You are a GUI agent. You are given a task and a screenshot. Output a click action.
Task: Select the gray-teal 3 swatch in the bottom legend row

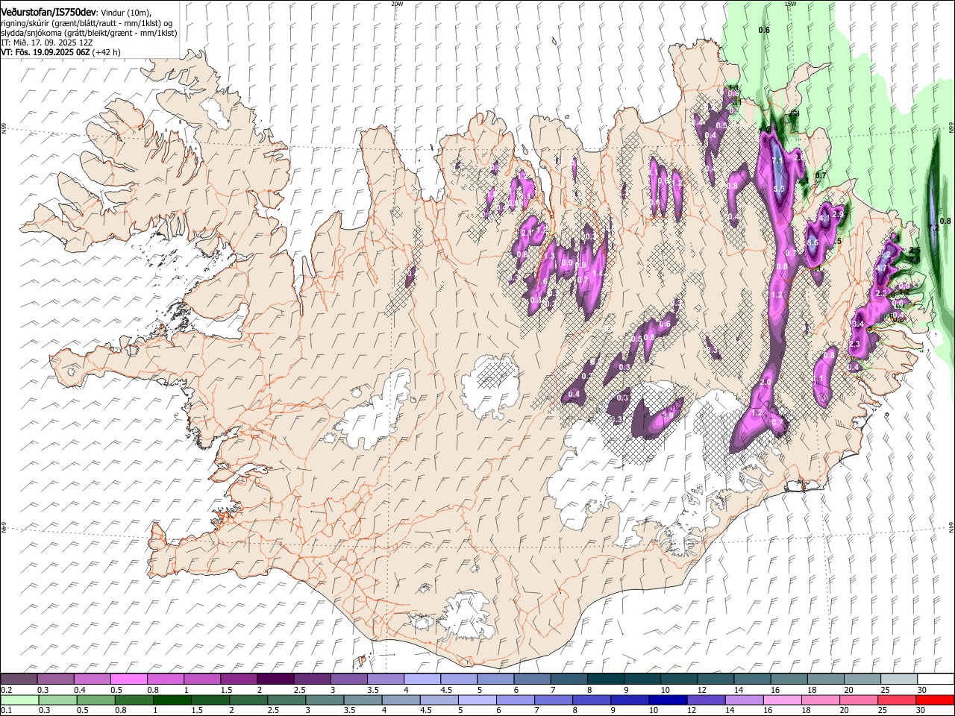(324, 700)
